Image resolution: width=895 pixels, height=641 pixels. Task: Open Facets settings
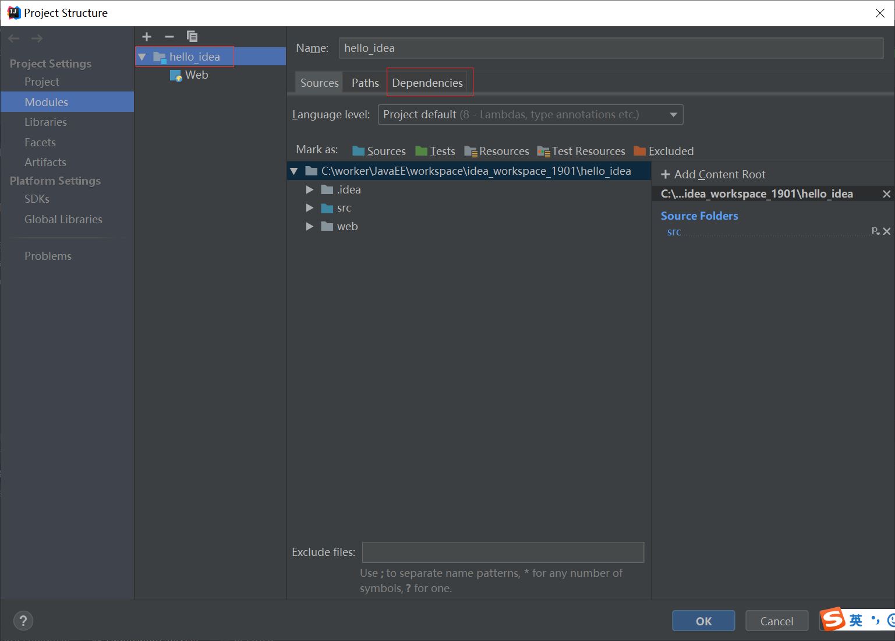pos(40,142)
